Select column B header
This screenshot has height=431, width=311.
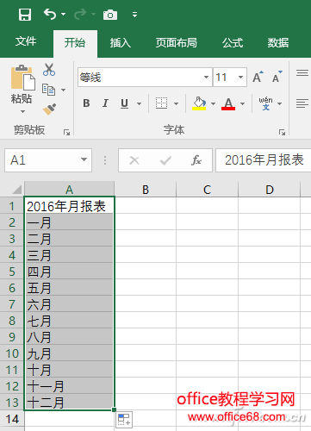click(x=146, y=190)
